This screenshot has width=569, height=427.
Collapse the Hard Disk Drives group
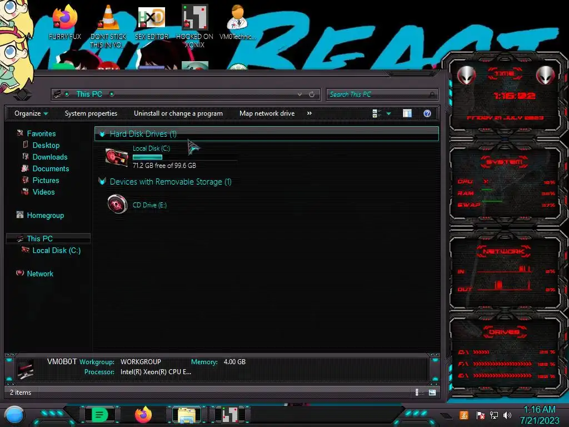click(x=102, y=134)
